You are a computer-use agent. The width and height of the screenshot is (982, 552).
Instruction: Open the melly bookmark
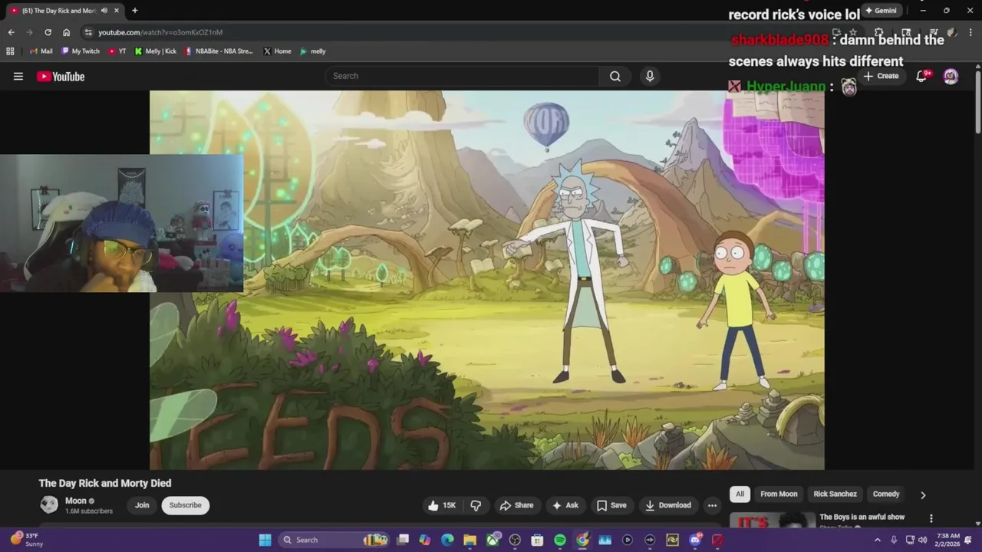312,51
